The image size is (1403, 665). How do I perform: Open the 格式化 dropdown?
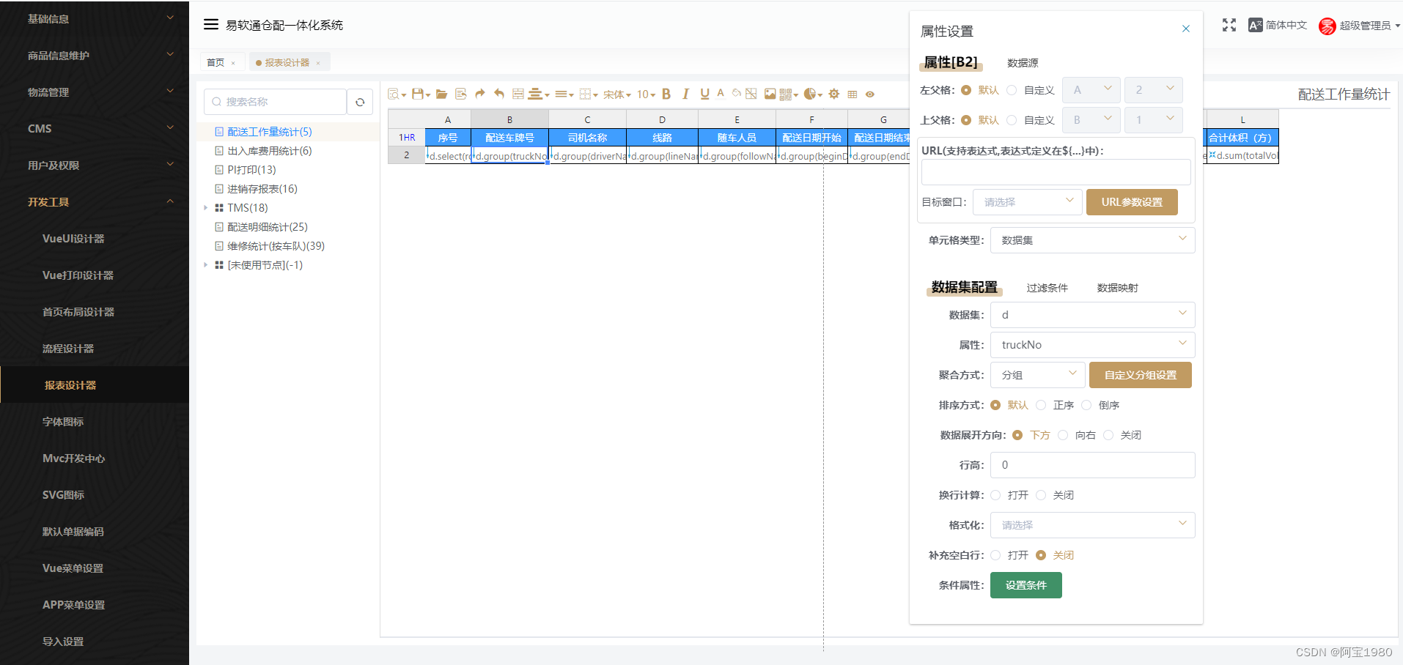click(x=1092, y=525)
